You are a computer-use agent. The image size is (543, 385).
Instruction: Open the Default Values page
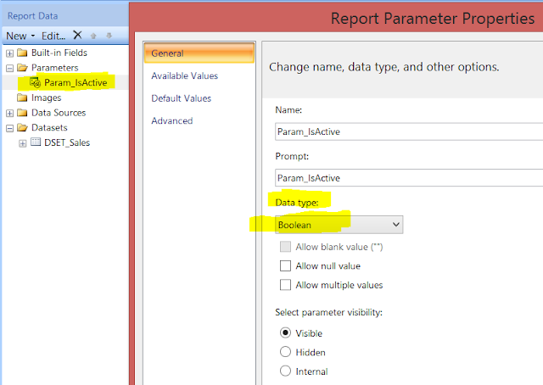click(x=181, y=98)
